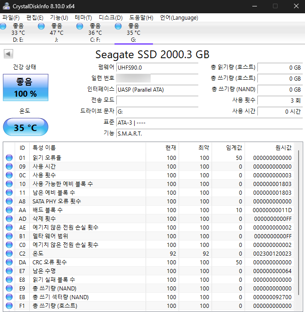Click status icon for F1 총 쓰기량 (호스트)
305x312 pixels.
pos(9,306)
